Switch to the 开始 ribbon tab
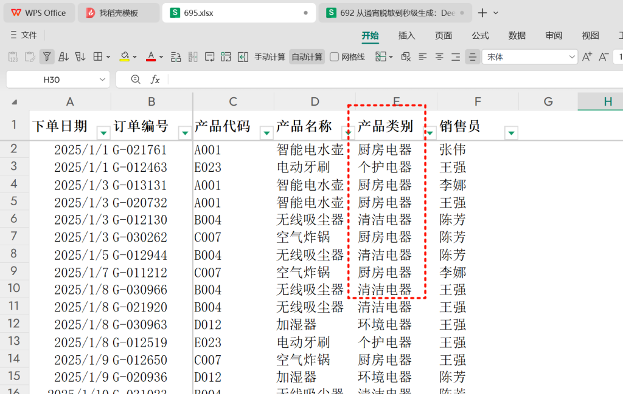This screenshot has width=623, height=394. tap(371, 36)
